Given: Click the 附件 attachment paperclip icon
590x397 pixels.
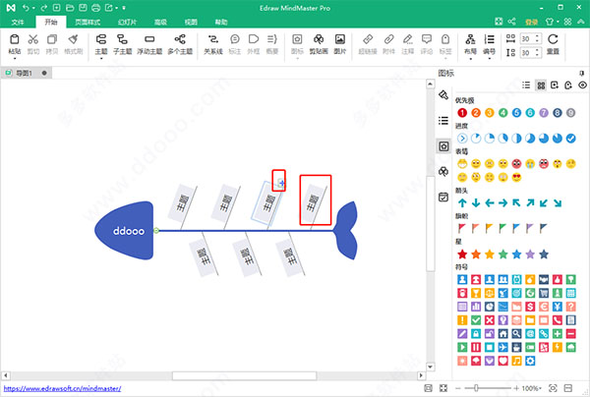Looking at the screenshot, I should [x=389, y=39].
